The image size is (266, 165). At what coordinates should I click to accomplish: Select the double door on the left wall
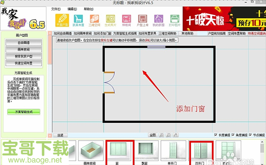click(x=109, y=83)
